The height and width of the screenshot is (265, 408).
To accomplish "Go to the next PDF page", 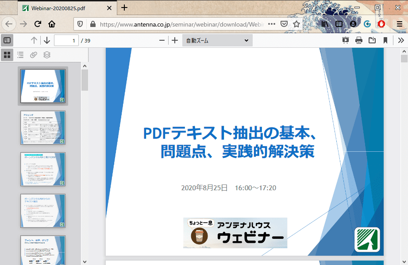I will pyautogui.click(x=47, y=40).
